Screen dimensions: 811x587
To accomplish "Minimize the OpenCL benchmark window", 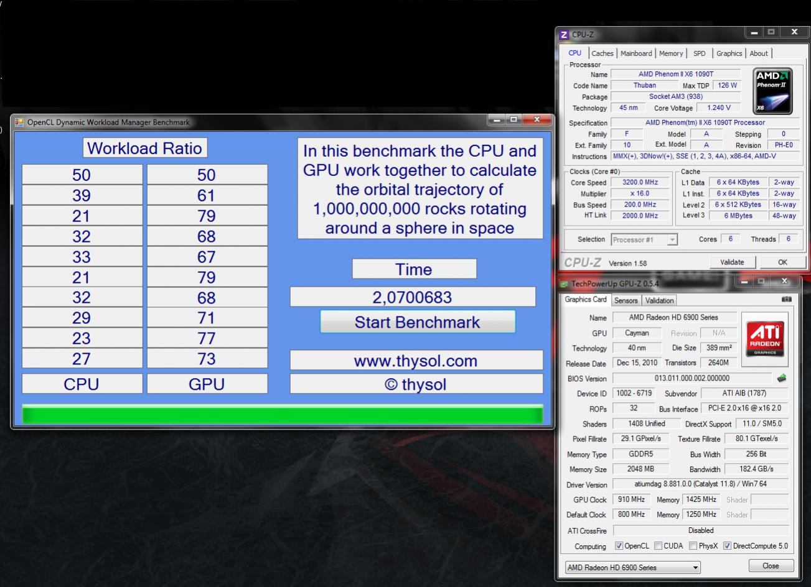I will (496, 120).
